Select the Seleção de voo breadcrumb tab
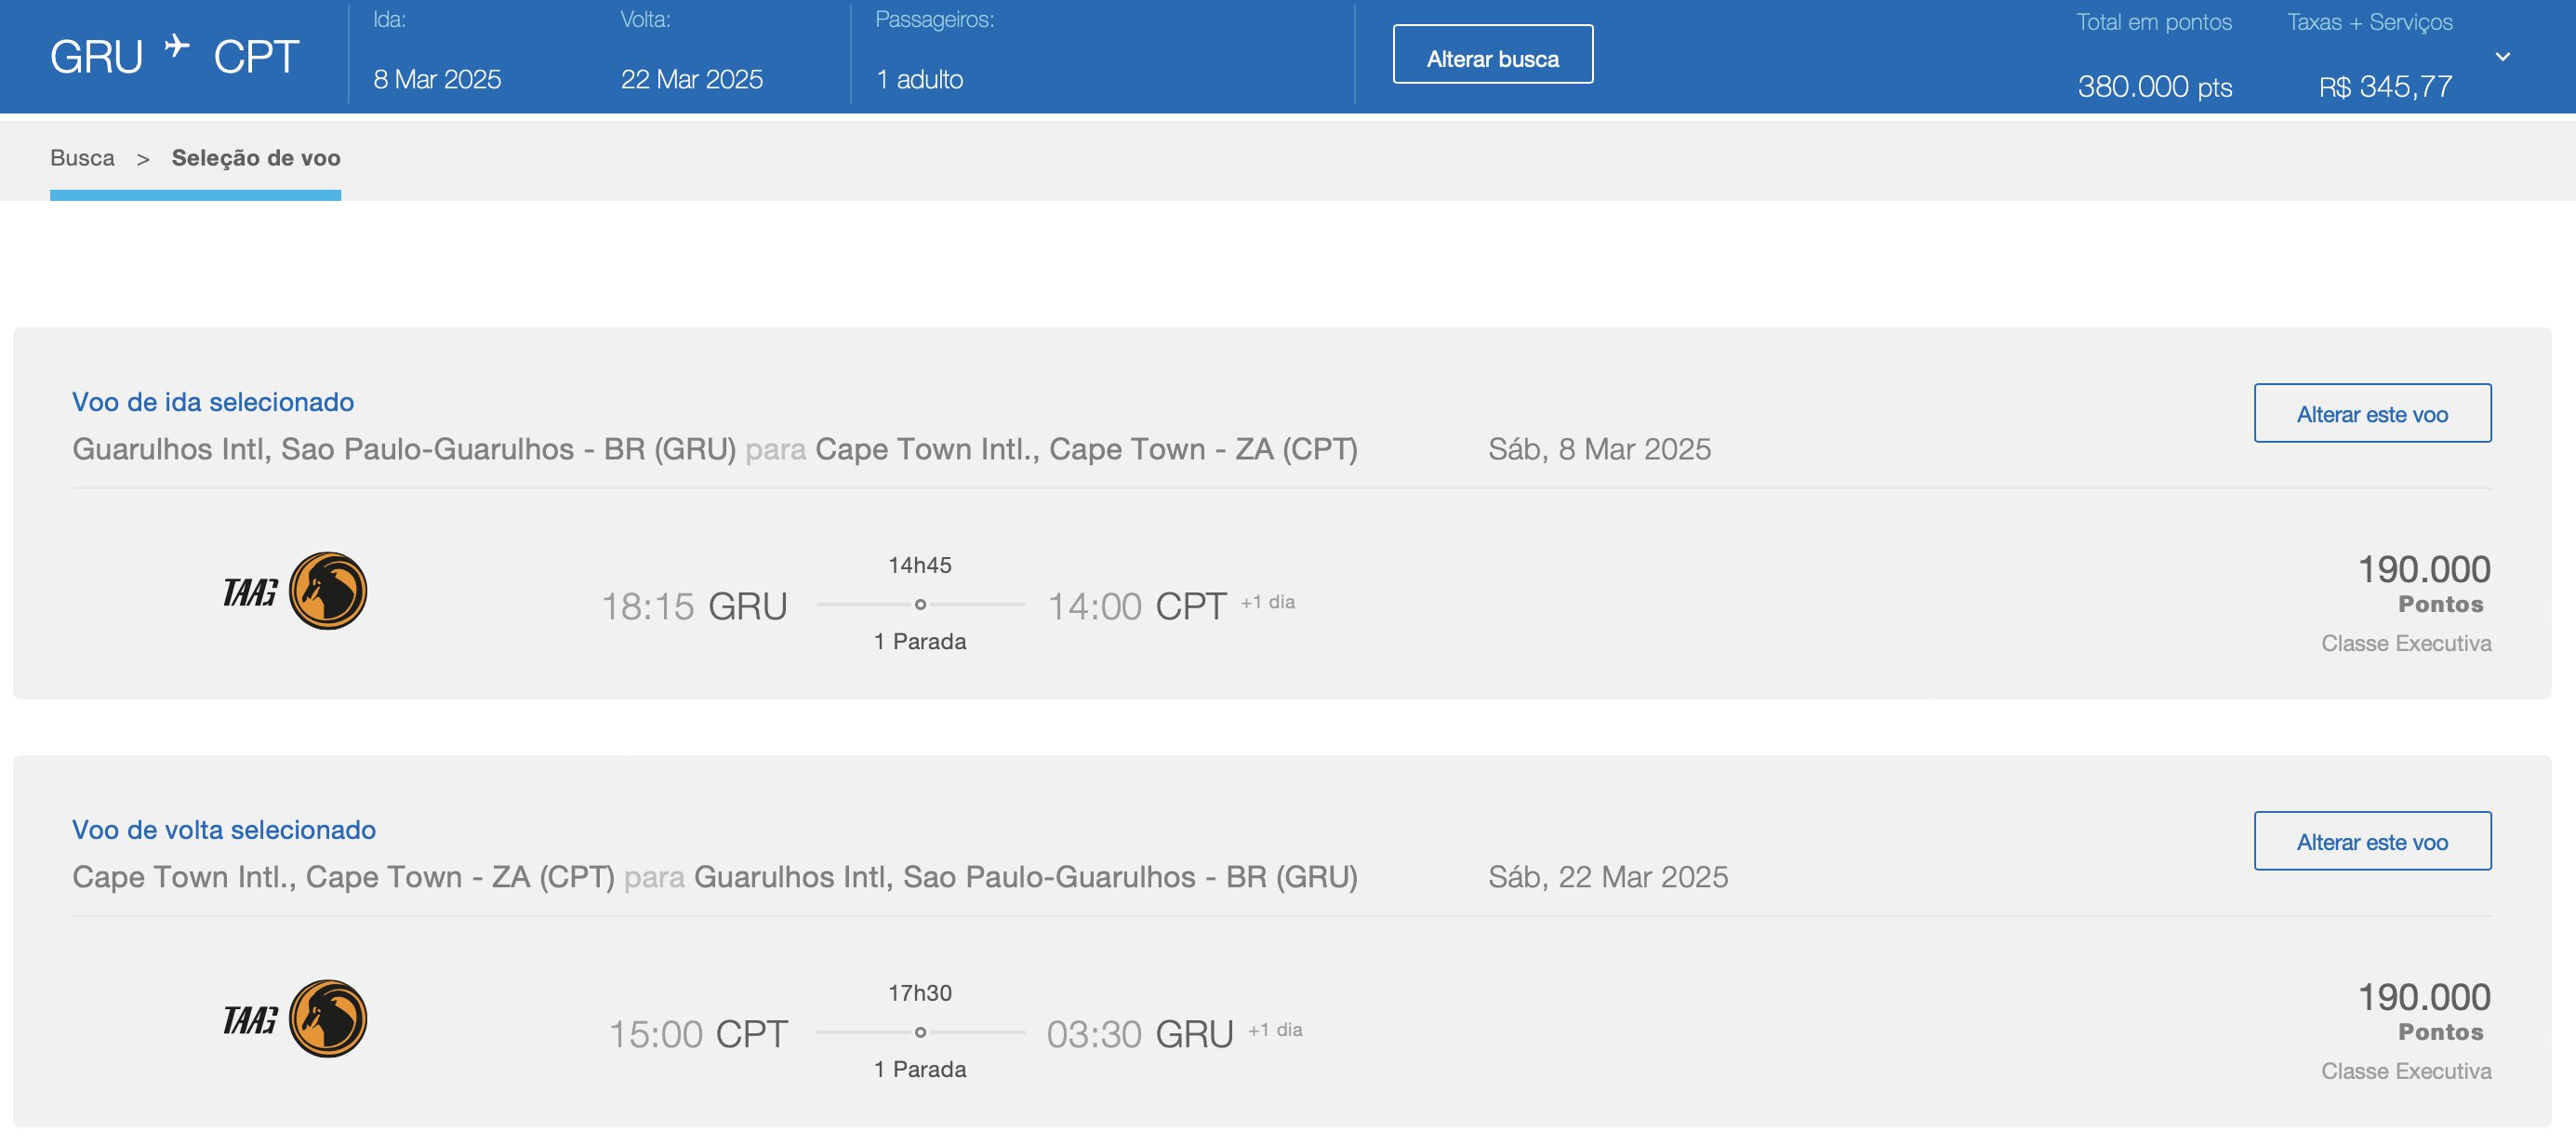The width and height of the screenshot is (2576, 1144). [256, 158]
